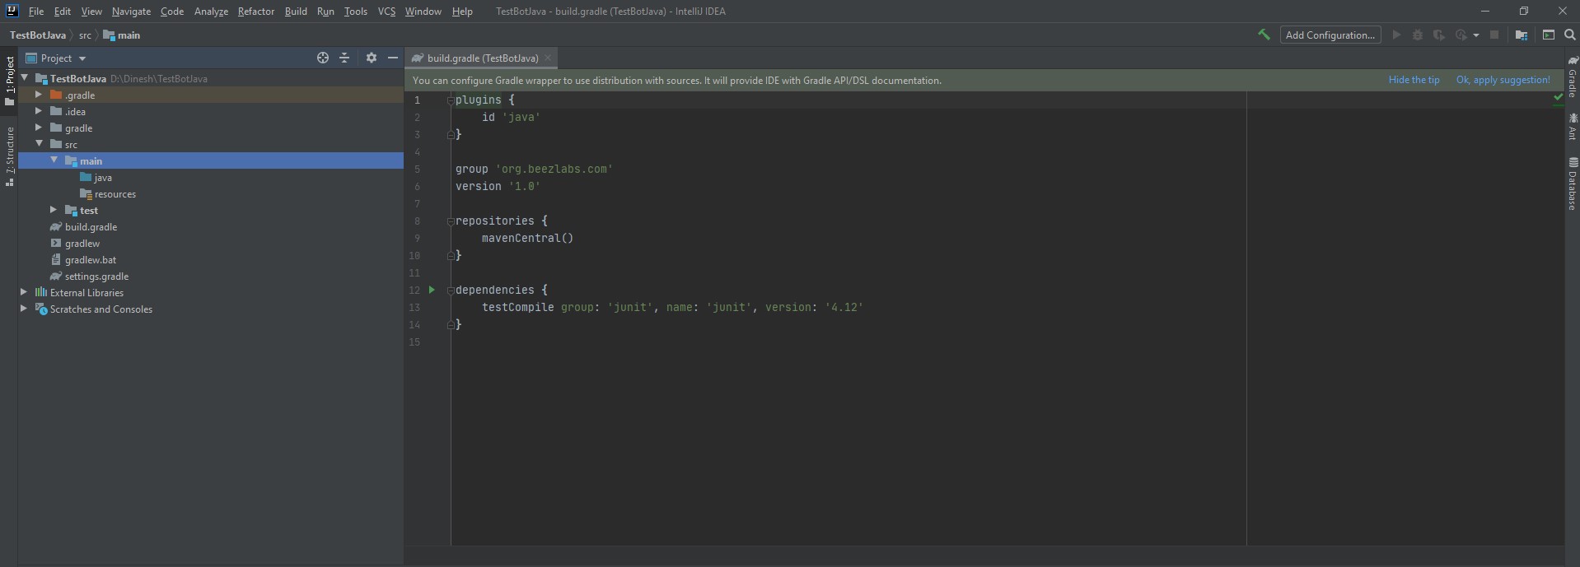Click the Run play icon in toolbar
Viewport: 1580px width, 567px height.
click(1396, 35)
